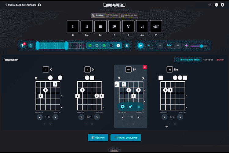Toggle the white circle "1" finger display option

coord(118,46)
